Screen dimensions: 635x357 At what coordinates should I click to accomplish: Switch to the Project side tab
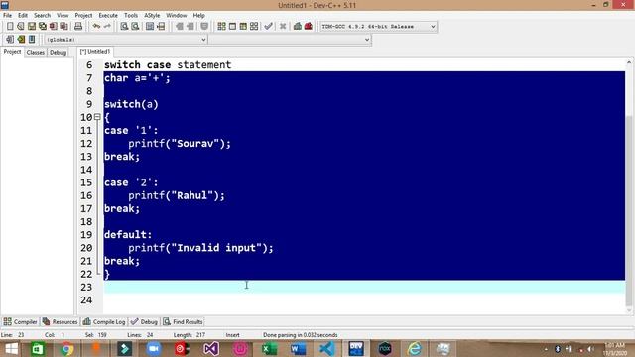[12, 52]
